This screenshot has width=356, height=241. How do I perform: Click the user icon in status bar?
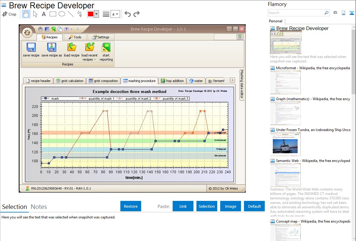(28, 188)
